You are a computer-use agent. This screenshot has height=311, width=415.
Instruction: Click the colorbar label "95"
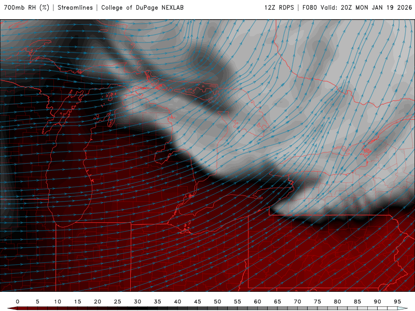click(397, 302)
